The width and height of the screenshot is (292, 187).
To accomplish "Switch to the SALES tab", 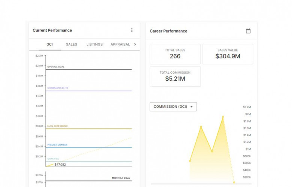I will point(72,44).
